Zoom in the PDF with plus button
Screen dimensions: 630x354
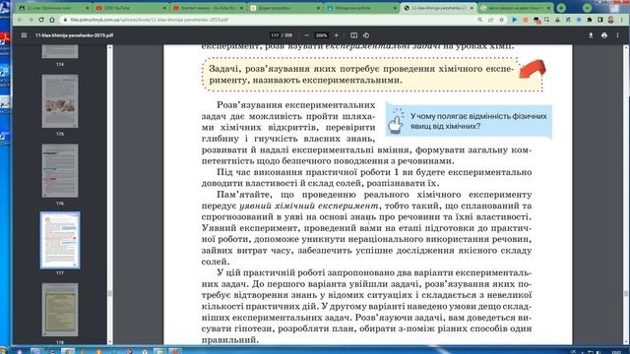point(337,35)
